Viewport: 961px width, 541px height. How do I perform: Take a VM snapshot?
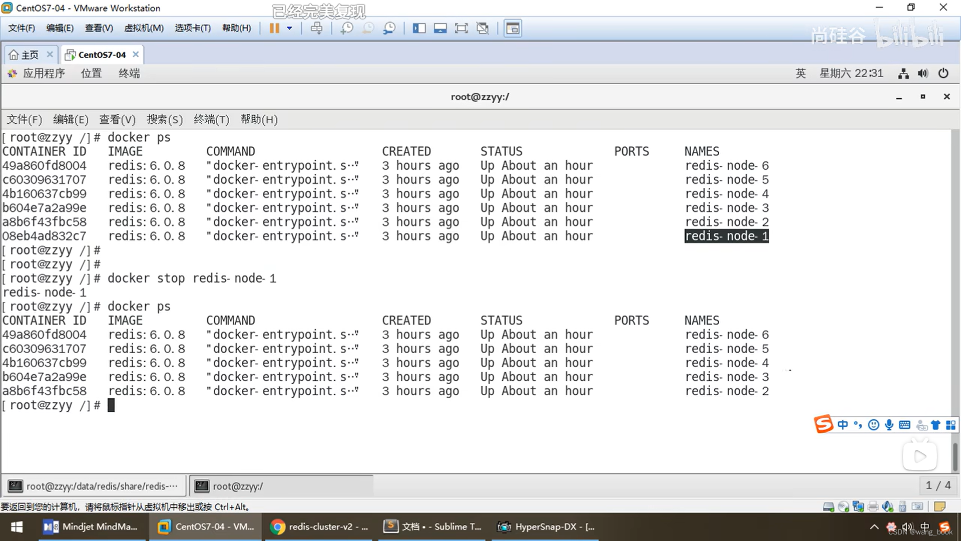346,28
